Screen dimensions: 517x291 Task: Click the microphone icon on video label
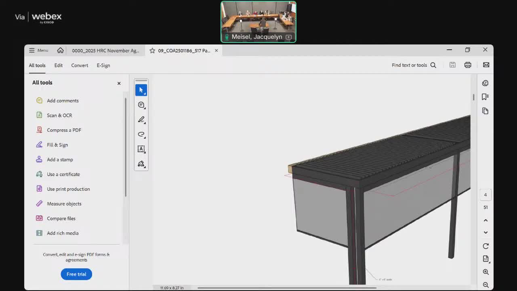227,37
